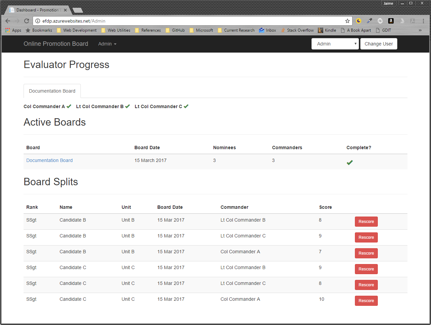Image resolution: width=431 pixels, height=325 pixels.
Task: Show hidden bookmarks with the overflow chevron
Action: [x=420, y=30]
